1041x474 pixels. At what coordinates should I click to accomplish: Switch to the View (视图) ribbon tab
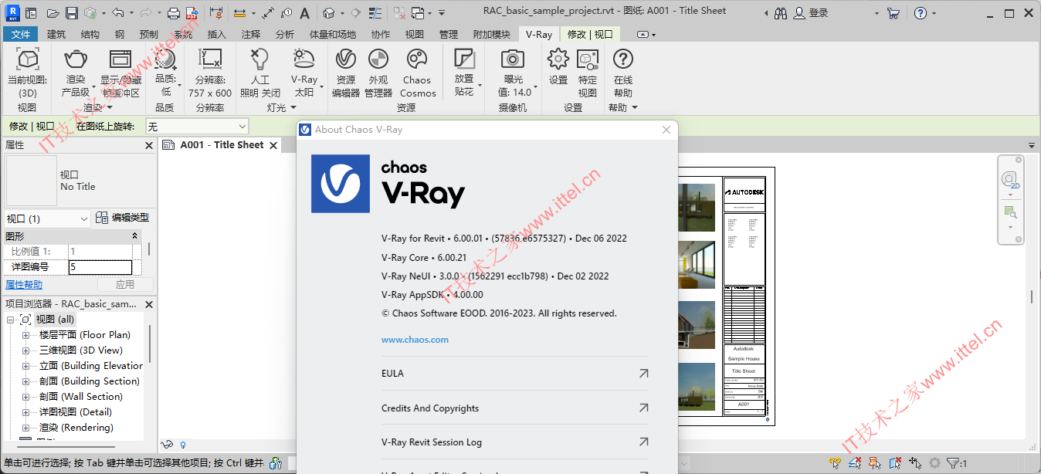tap(415, 35)
